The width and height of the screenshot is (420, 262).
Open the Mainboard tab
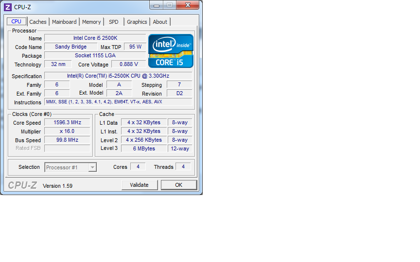coord(64,22)
